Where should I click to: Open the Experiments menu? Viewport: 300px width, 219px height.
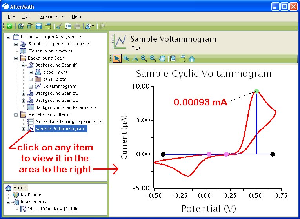51,16
